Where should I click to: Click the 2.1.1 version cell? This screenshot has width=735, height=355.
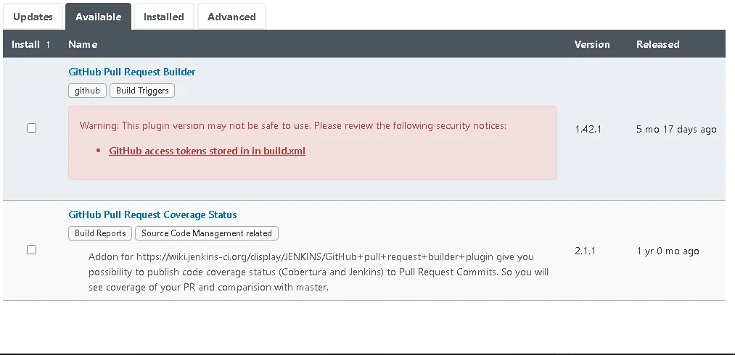(585, 251)
